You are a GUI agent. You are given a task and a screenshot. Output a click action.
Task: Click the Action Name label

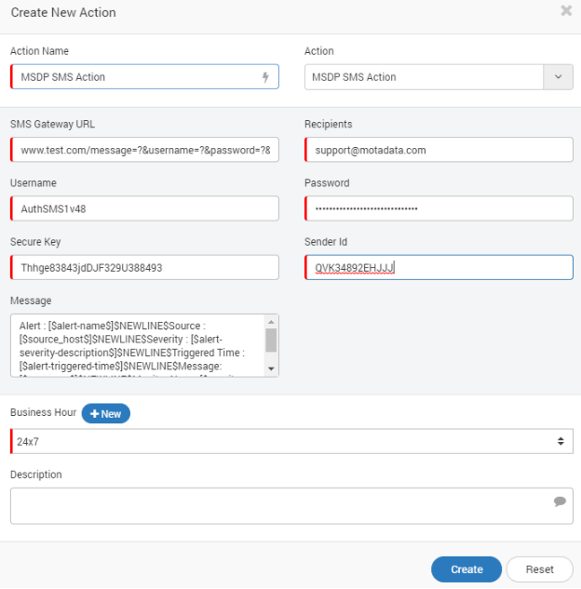(x=39, y=50)
